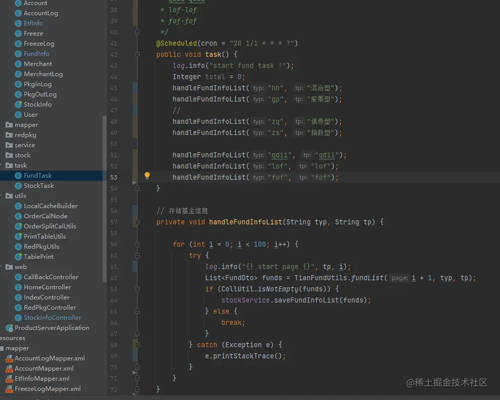
Task: Click the EtfInfoMapper.xml file icon
Action: tap(9, 379)
